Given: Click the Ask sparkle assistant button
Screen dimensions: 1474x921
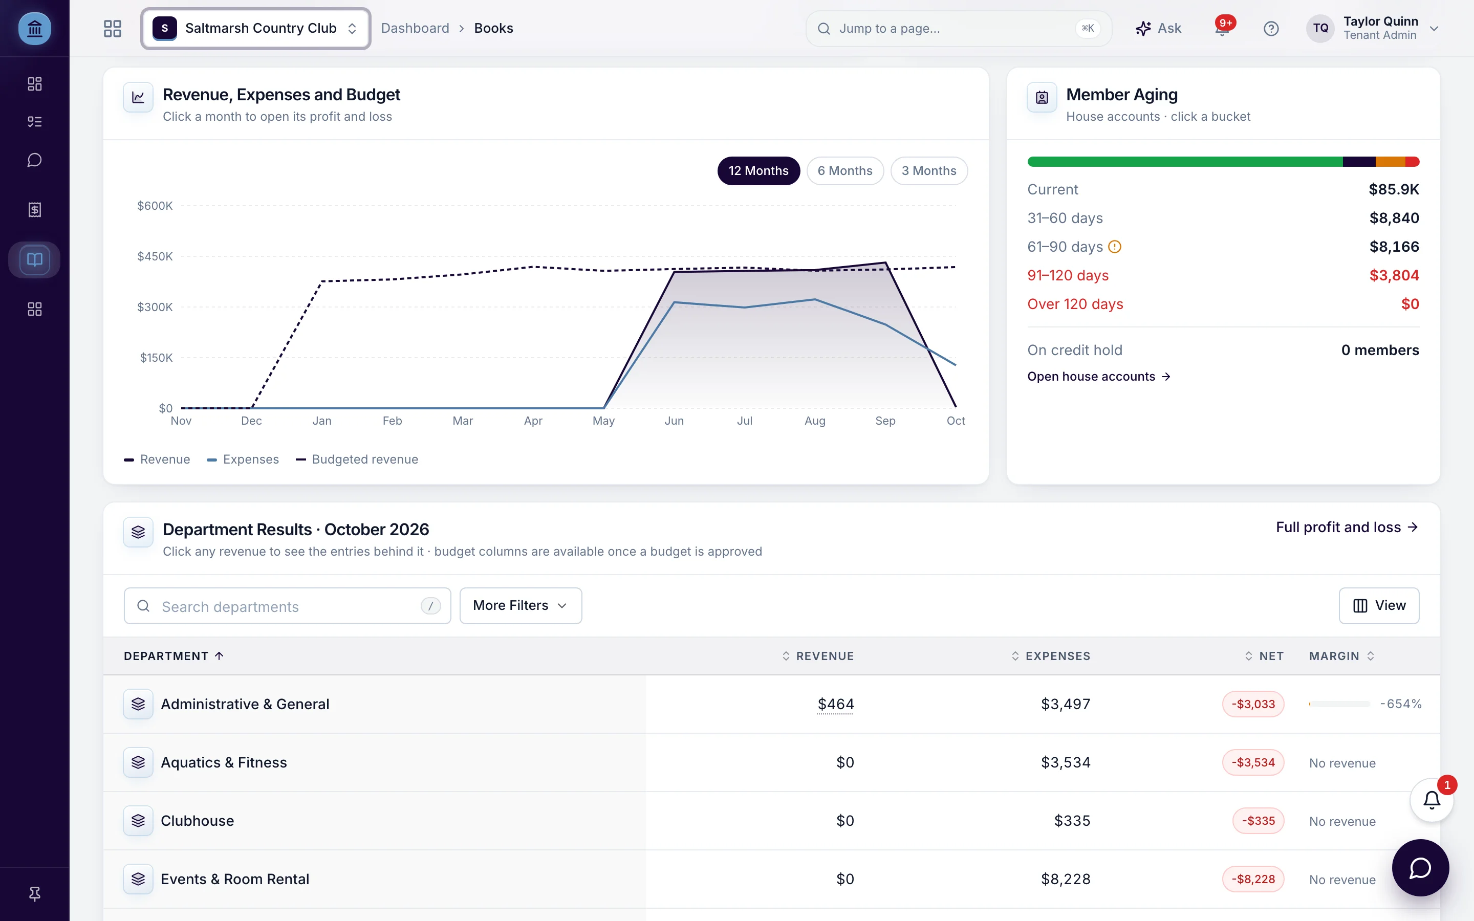Looking at the screenshot, I should tap(1159, 29).
